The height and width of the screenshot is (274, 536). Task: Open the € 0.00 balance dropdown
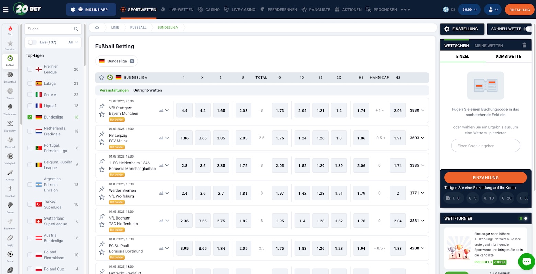point(469,10)
